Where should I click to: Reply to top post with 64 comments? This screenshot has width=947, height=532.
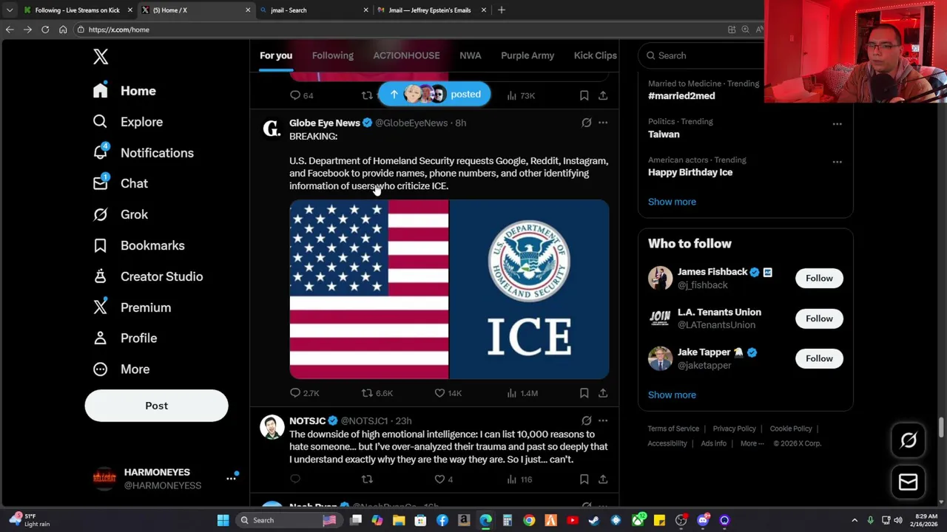[302, 95]
